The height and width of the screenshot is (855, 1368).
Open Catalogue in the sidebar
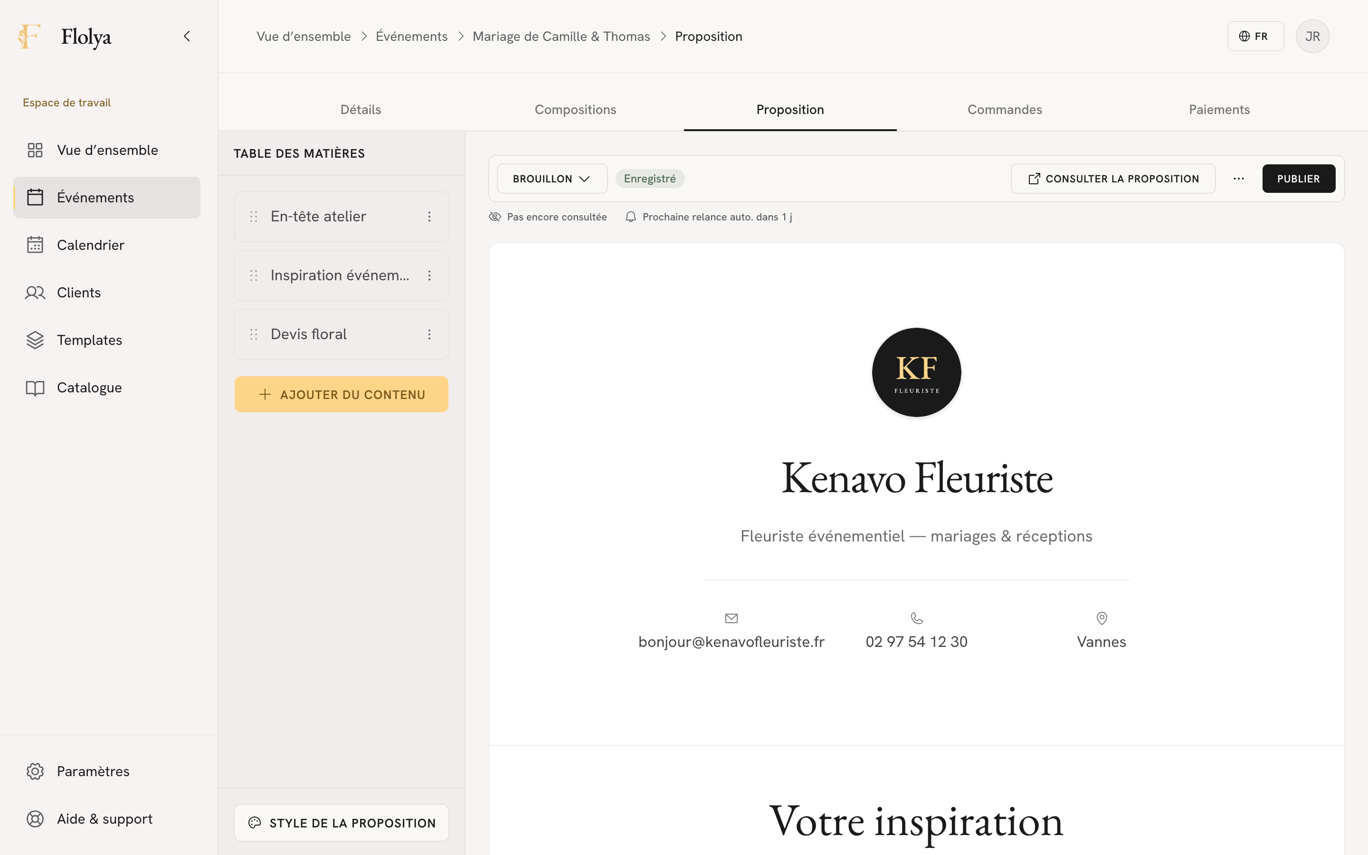pyautogui.click(x=107, y=387)
